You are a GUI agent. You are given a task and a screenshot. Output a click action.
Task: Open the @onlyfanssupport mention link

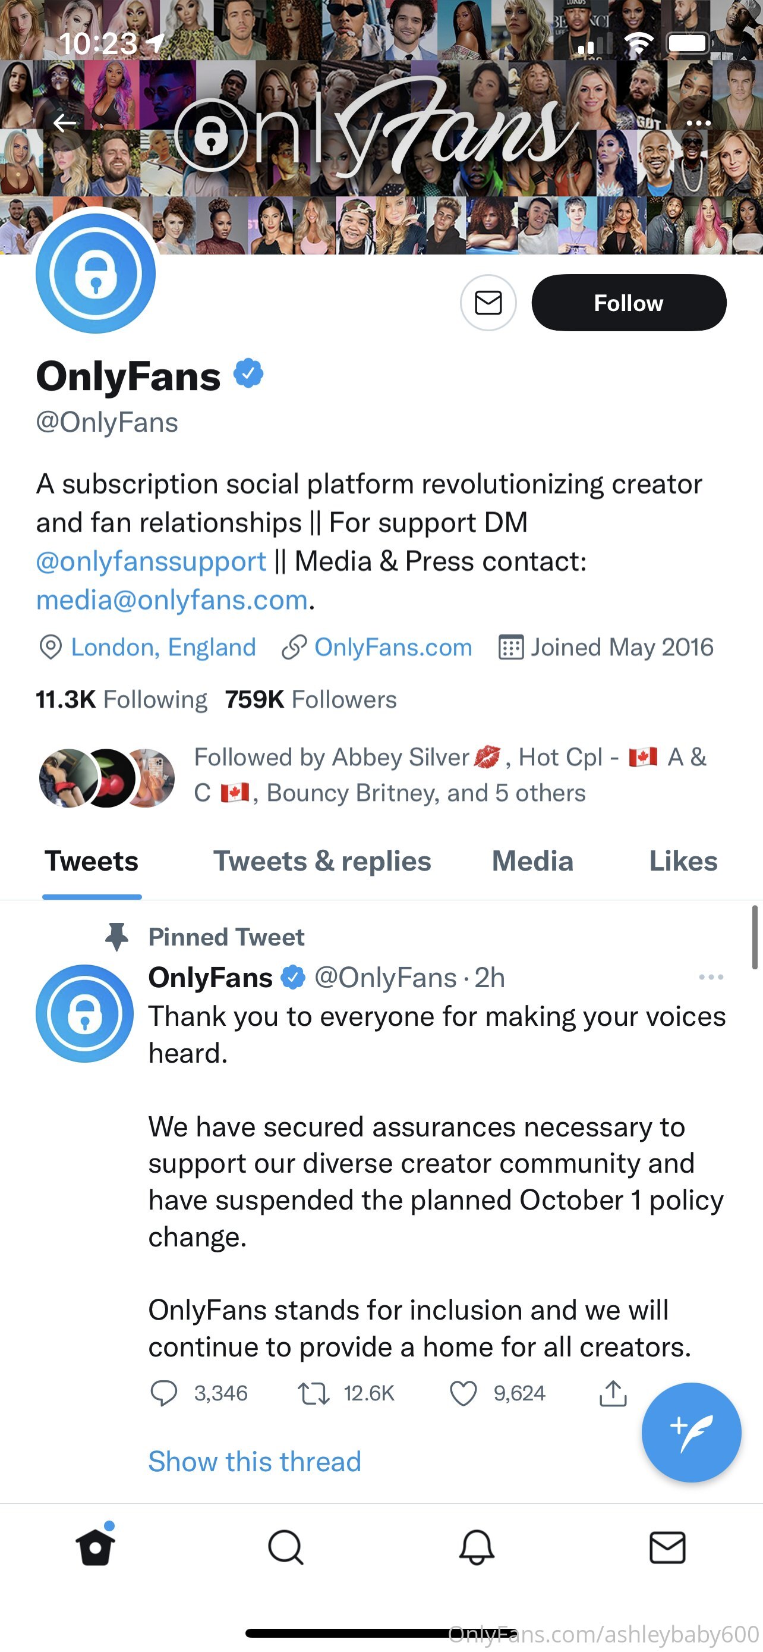click(x=151, y=562)
